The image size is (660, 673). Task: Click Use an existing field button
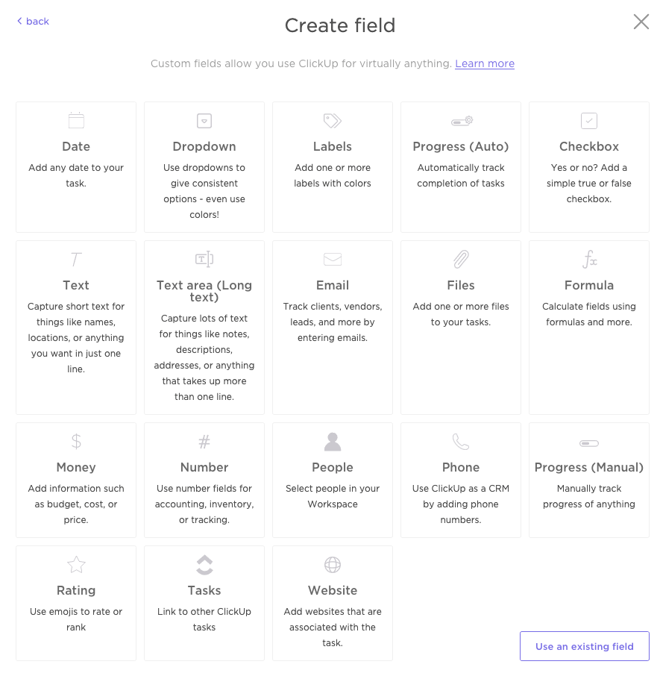pos(585,646)
